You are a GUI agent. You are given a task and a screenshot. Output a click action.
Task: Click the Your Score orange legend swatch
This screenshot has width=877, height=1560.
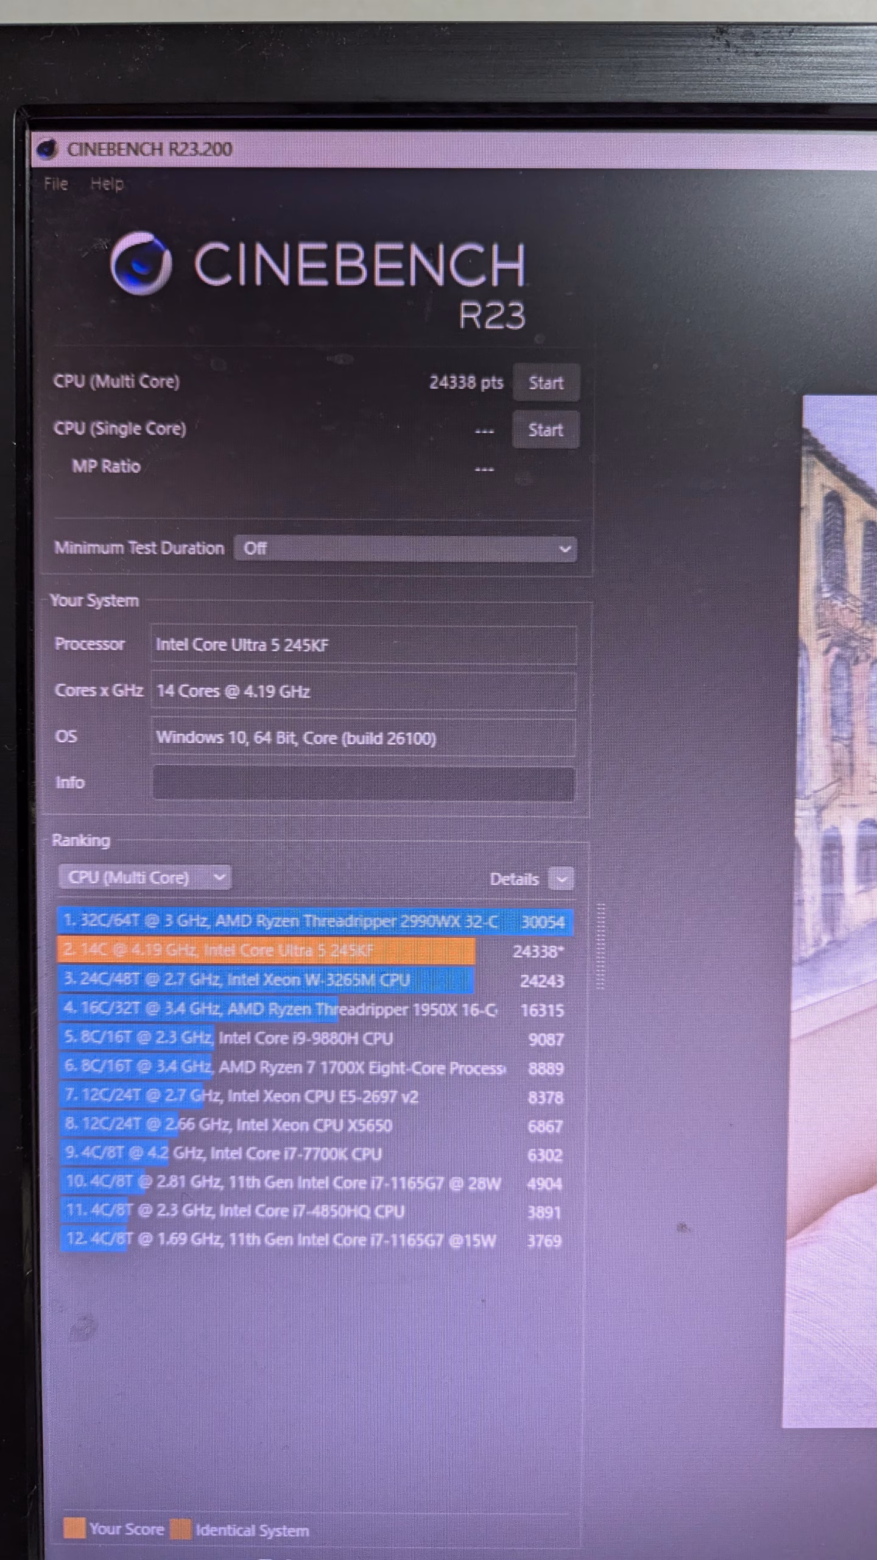[74, 1528]
